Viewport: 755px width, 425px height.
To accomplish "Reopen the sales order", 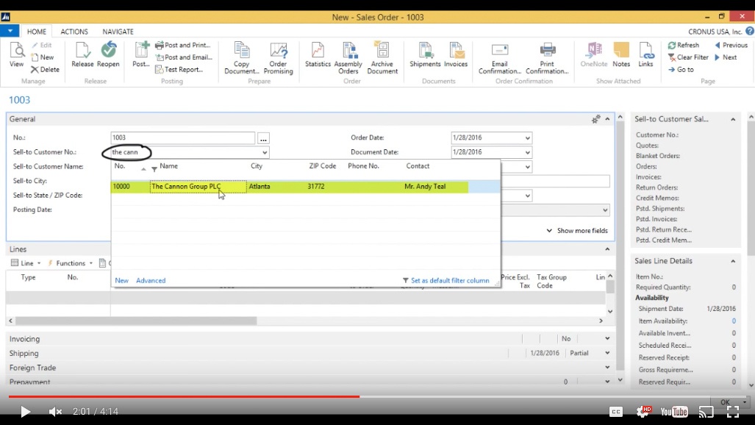I will coord(108,55).
